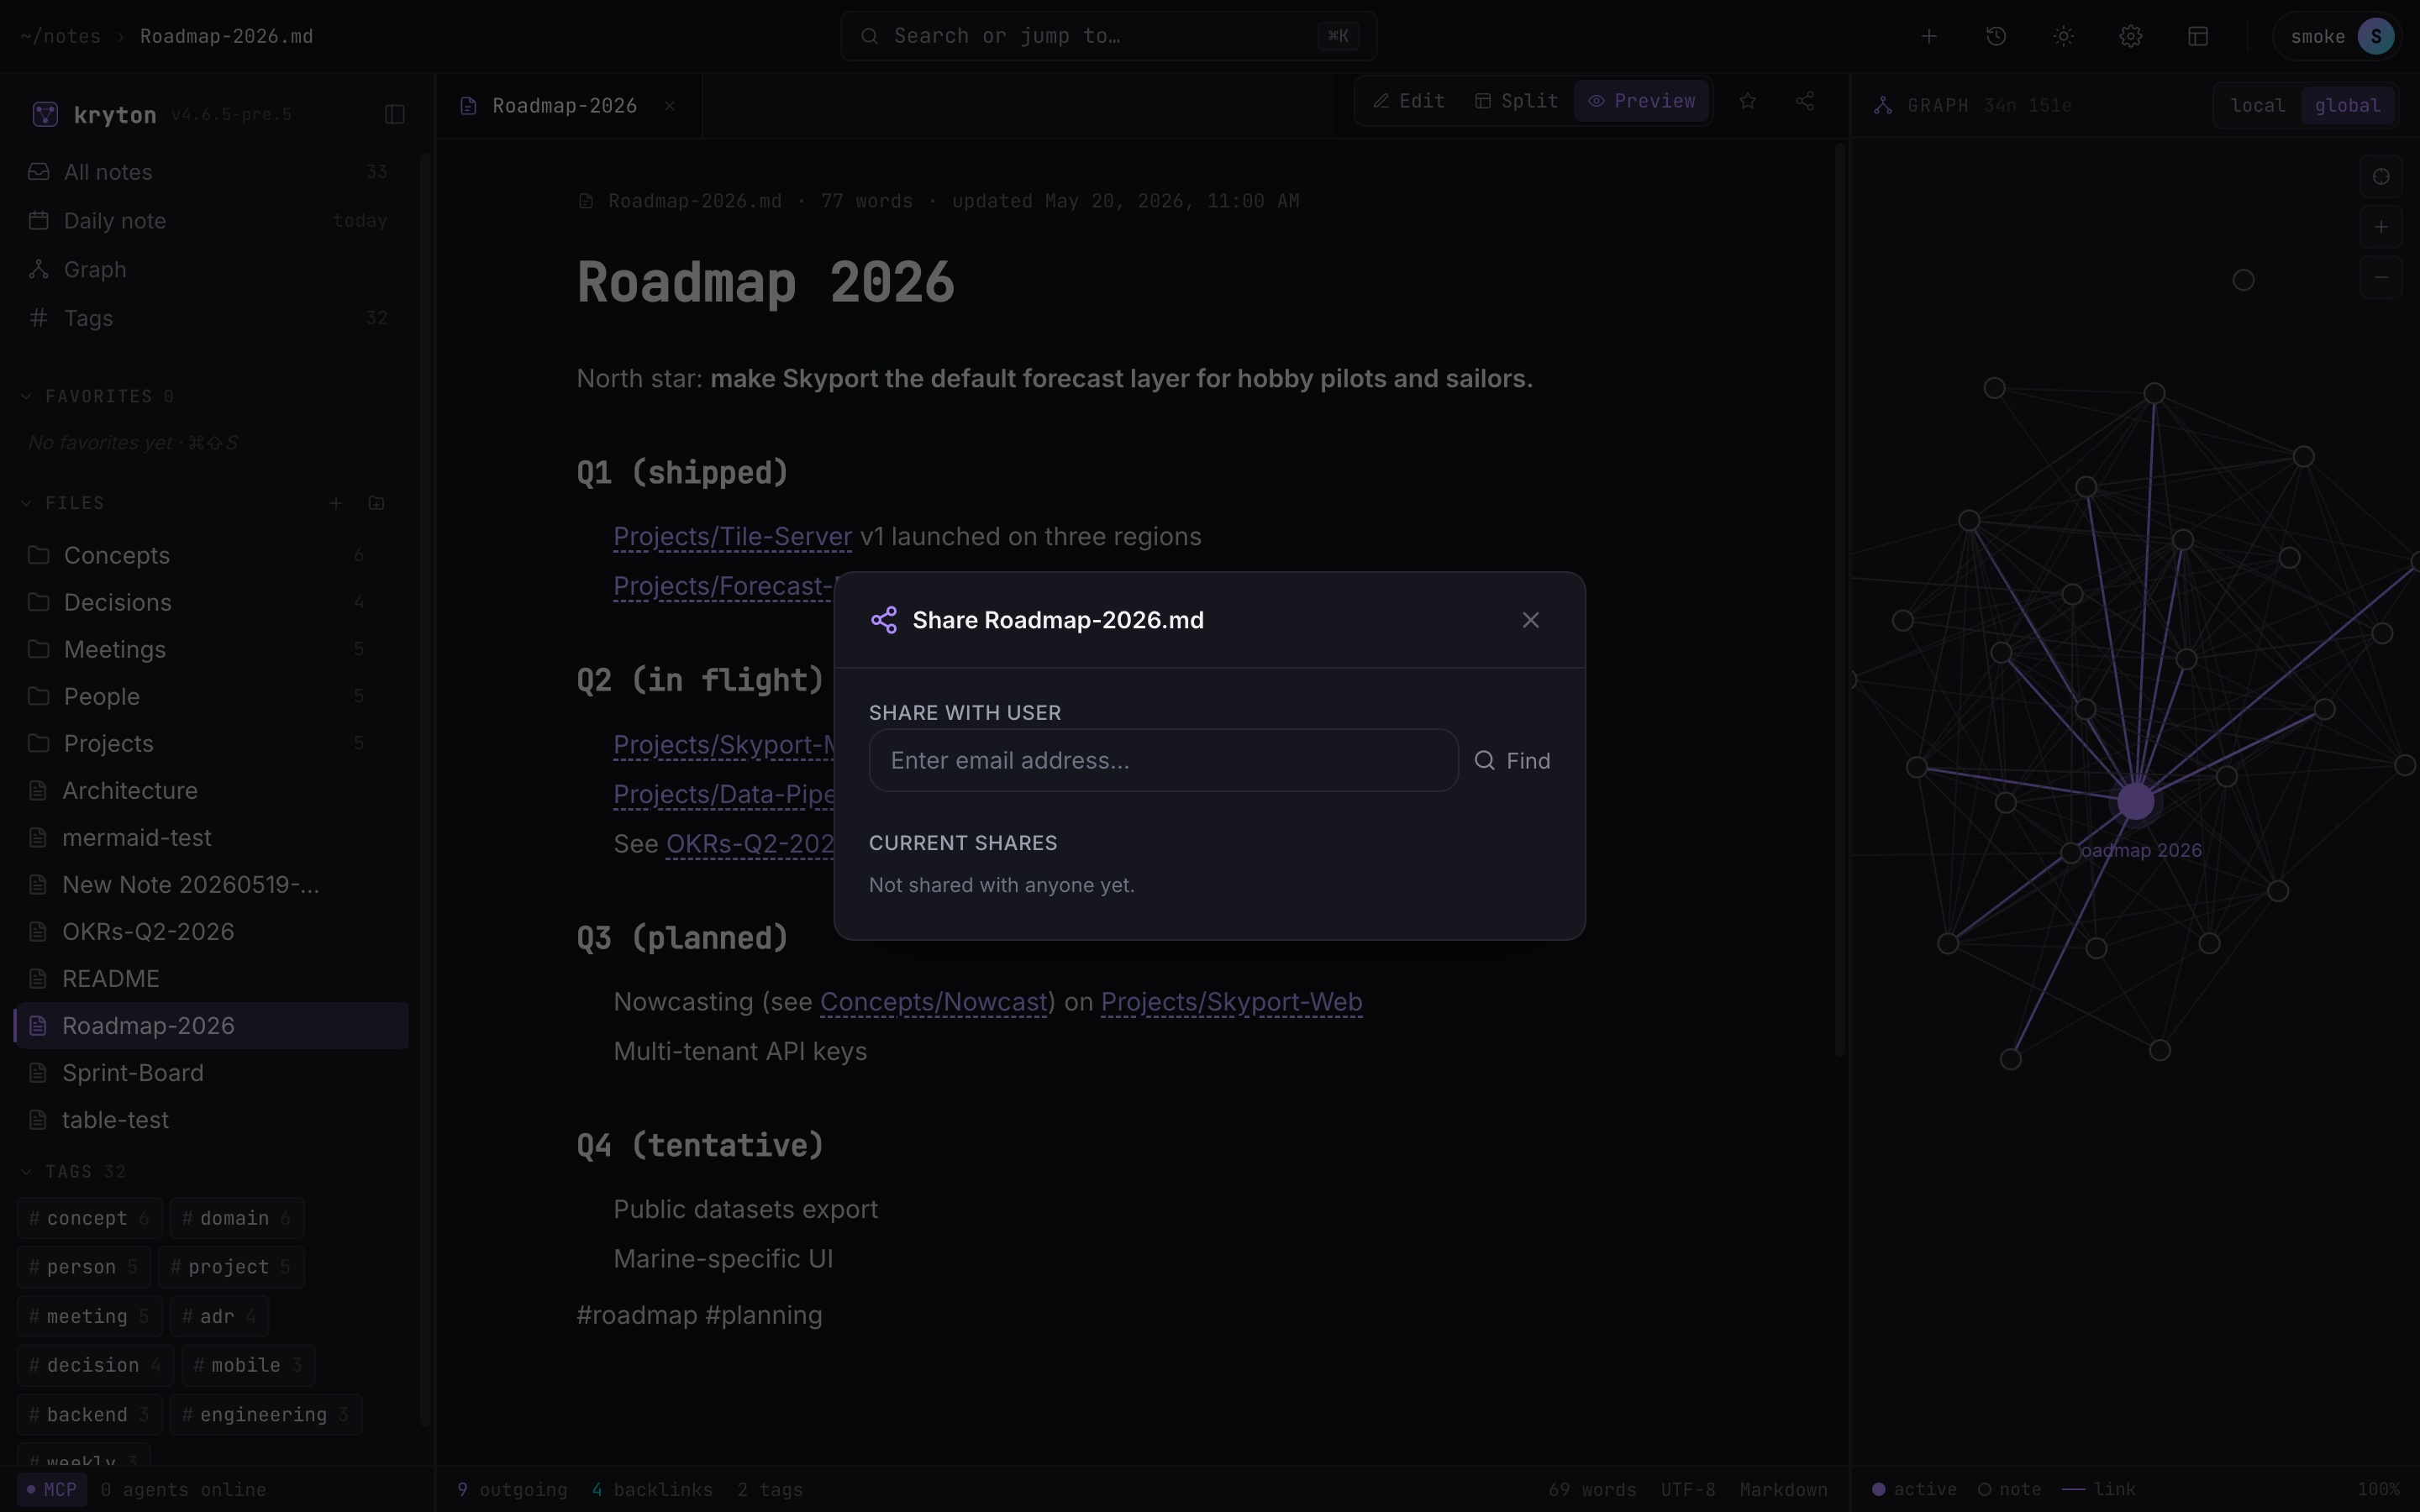This screenshot has width=2420, height=1512.
Task: Open the mermaid-test note
Action: click(x=212, y=837)
